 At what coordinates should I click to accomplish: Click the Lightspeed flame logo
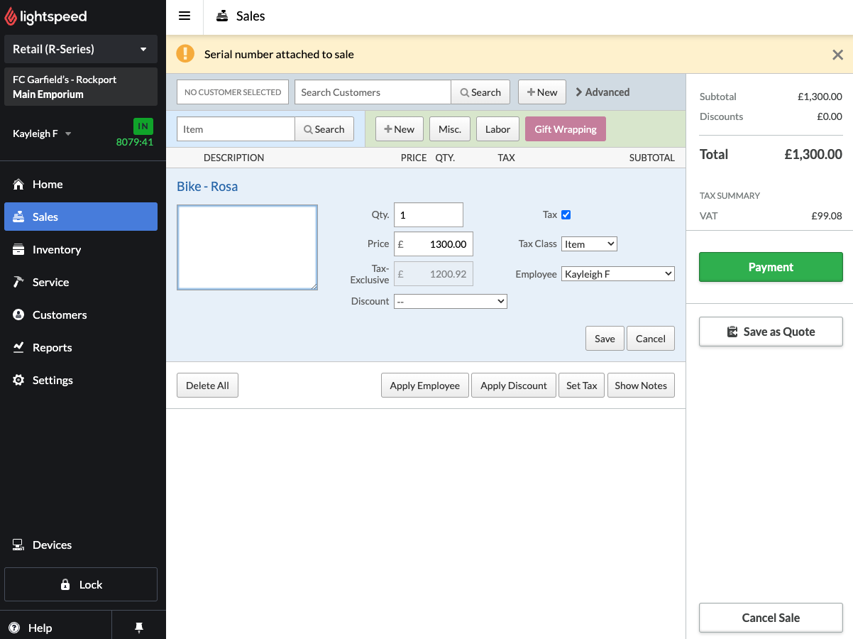11,17
